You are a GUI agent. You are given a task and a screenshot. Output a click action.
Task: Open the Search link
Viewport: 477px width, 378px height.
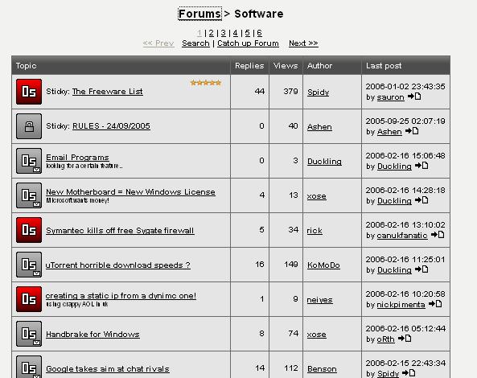click(x=195, y=43)
